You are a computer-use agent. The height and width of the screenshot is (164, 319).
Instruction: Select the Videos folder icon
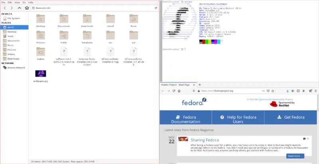tap(41, 52)
